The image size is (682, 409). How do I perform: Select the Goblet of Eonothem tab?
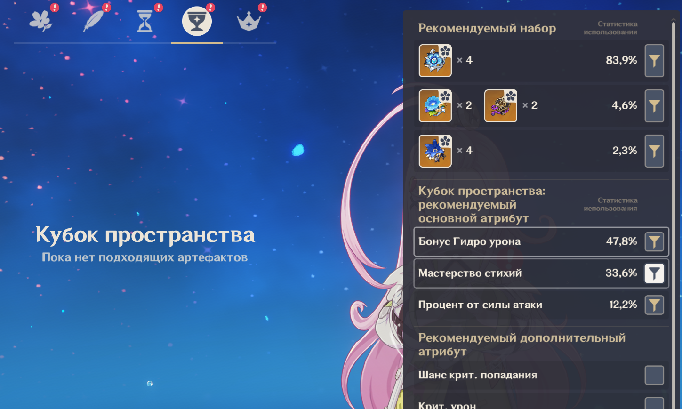coord(197,22)
